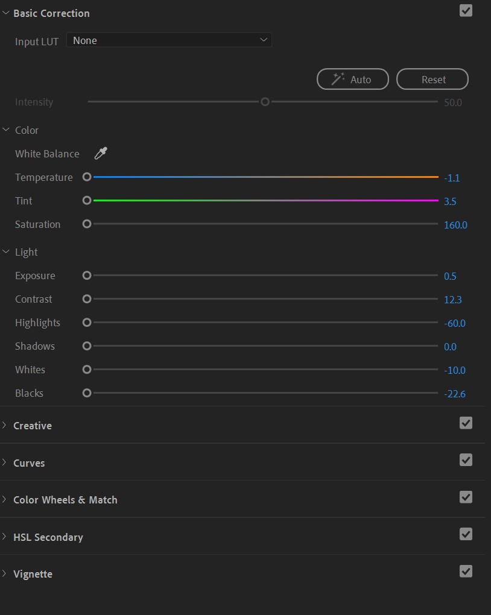The image size is (491, 615).
Task: Click the Saturation value of 160.0
Action: [x=455, y=225]
